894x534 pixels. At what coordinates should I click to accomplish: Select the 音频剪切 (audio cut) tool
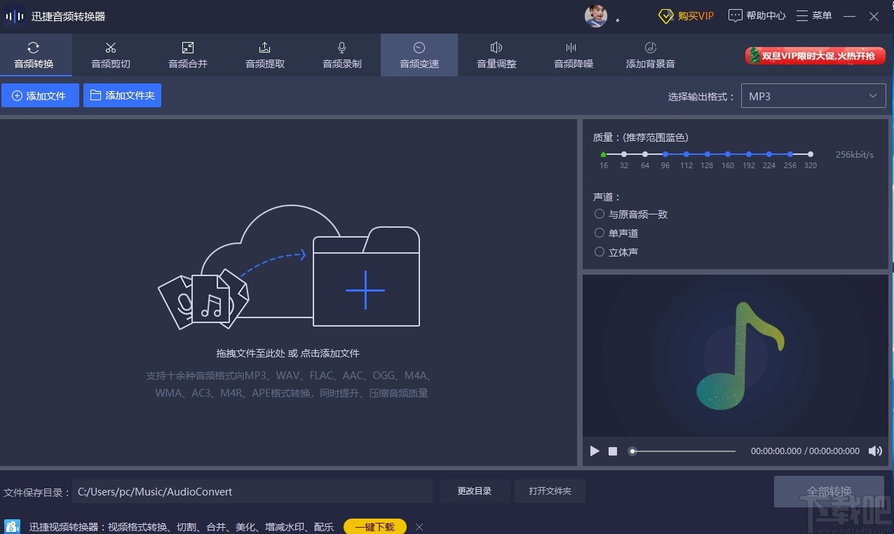[x=109, y=55]
